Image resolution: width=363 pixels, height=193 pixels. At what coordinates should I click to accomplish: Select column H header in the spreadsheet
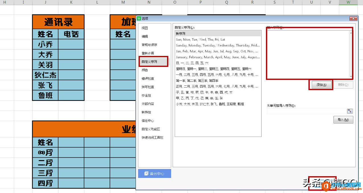point(5,2)
